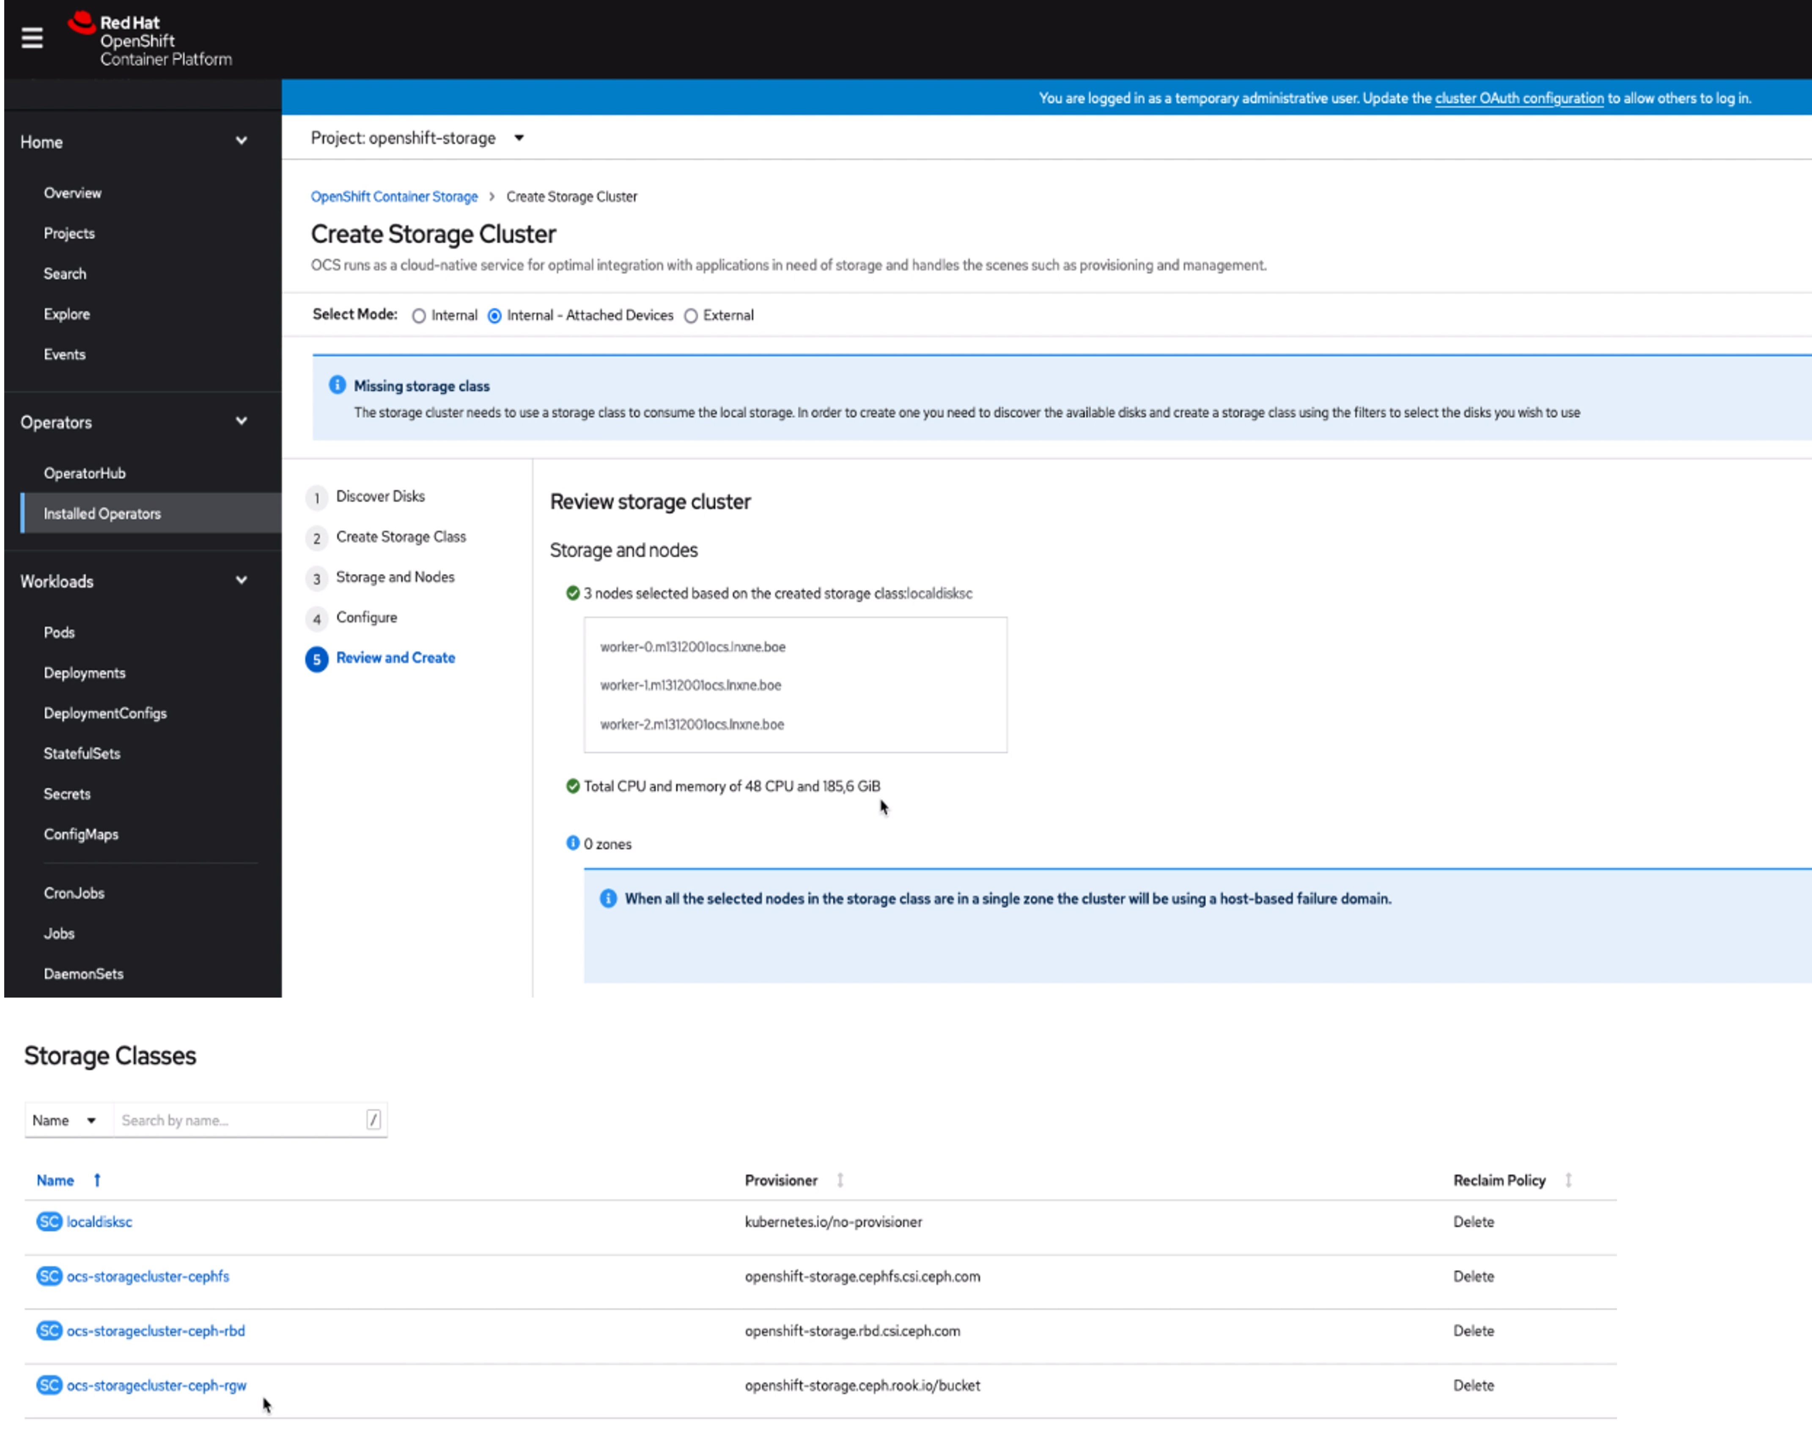Open the hamburger navigation menu
This screenshot has width=1812, height=1445.
pyautogui.click(x=32, y=38)
